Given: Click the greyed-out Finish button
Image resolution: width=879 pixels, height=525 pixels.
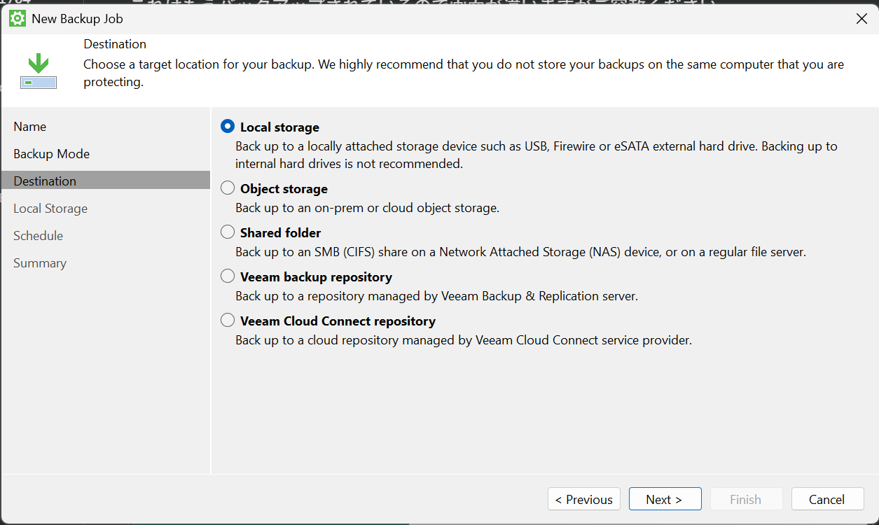Looking at the screenshot, I should 745,499.
